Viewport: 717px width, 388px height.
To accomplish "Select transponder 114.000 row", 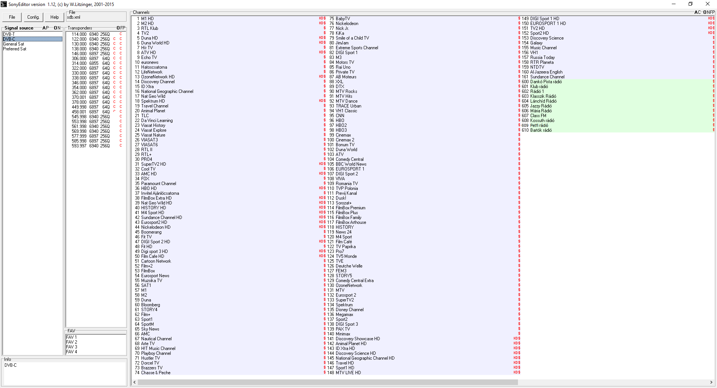I will click(x=96, y=34).
